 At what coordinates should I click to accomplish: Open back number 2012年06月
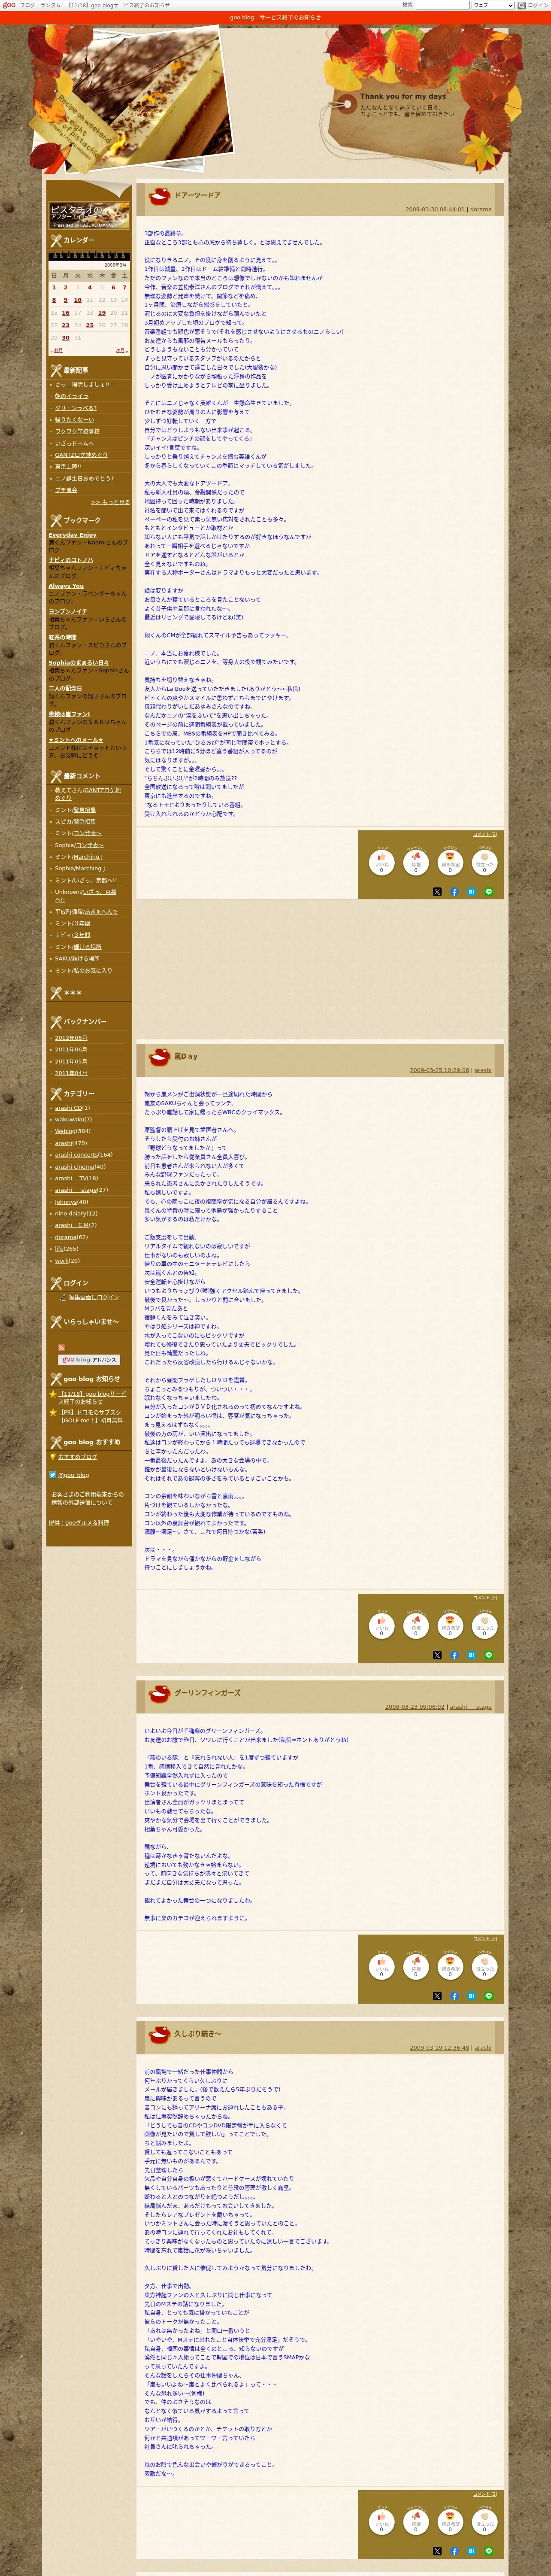[71, 1038]
